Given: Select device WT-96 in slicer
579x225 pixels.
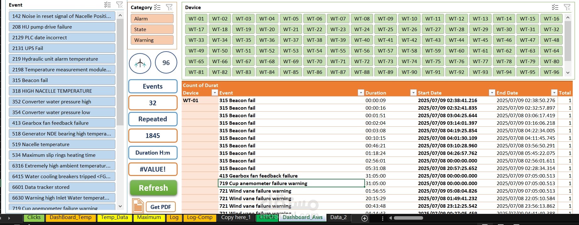Looking at the screenshot, I should coord(551,72).
